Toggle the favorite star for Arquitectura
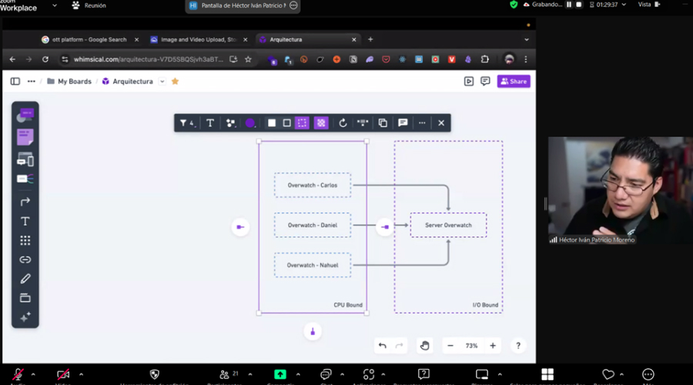The height and width of the screenshot is (385, 693). click(x=175, y=82)
